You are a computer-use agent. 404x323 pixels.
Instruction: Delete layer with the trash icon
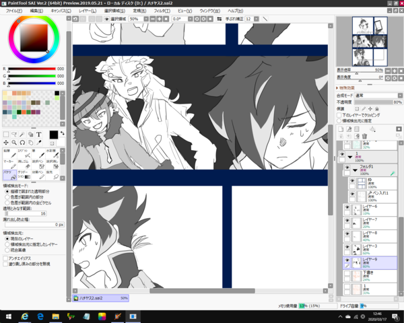364,136
